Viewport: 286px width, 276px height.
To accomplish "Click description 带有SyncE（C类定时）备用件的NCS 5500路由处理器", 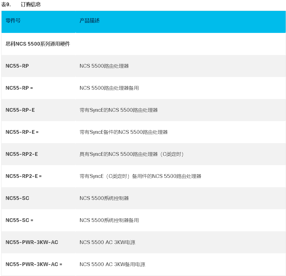I will [140, 176].
